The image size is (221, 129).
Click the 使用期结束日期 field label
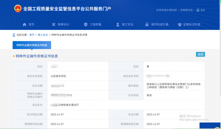[129, 124]
